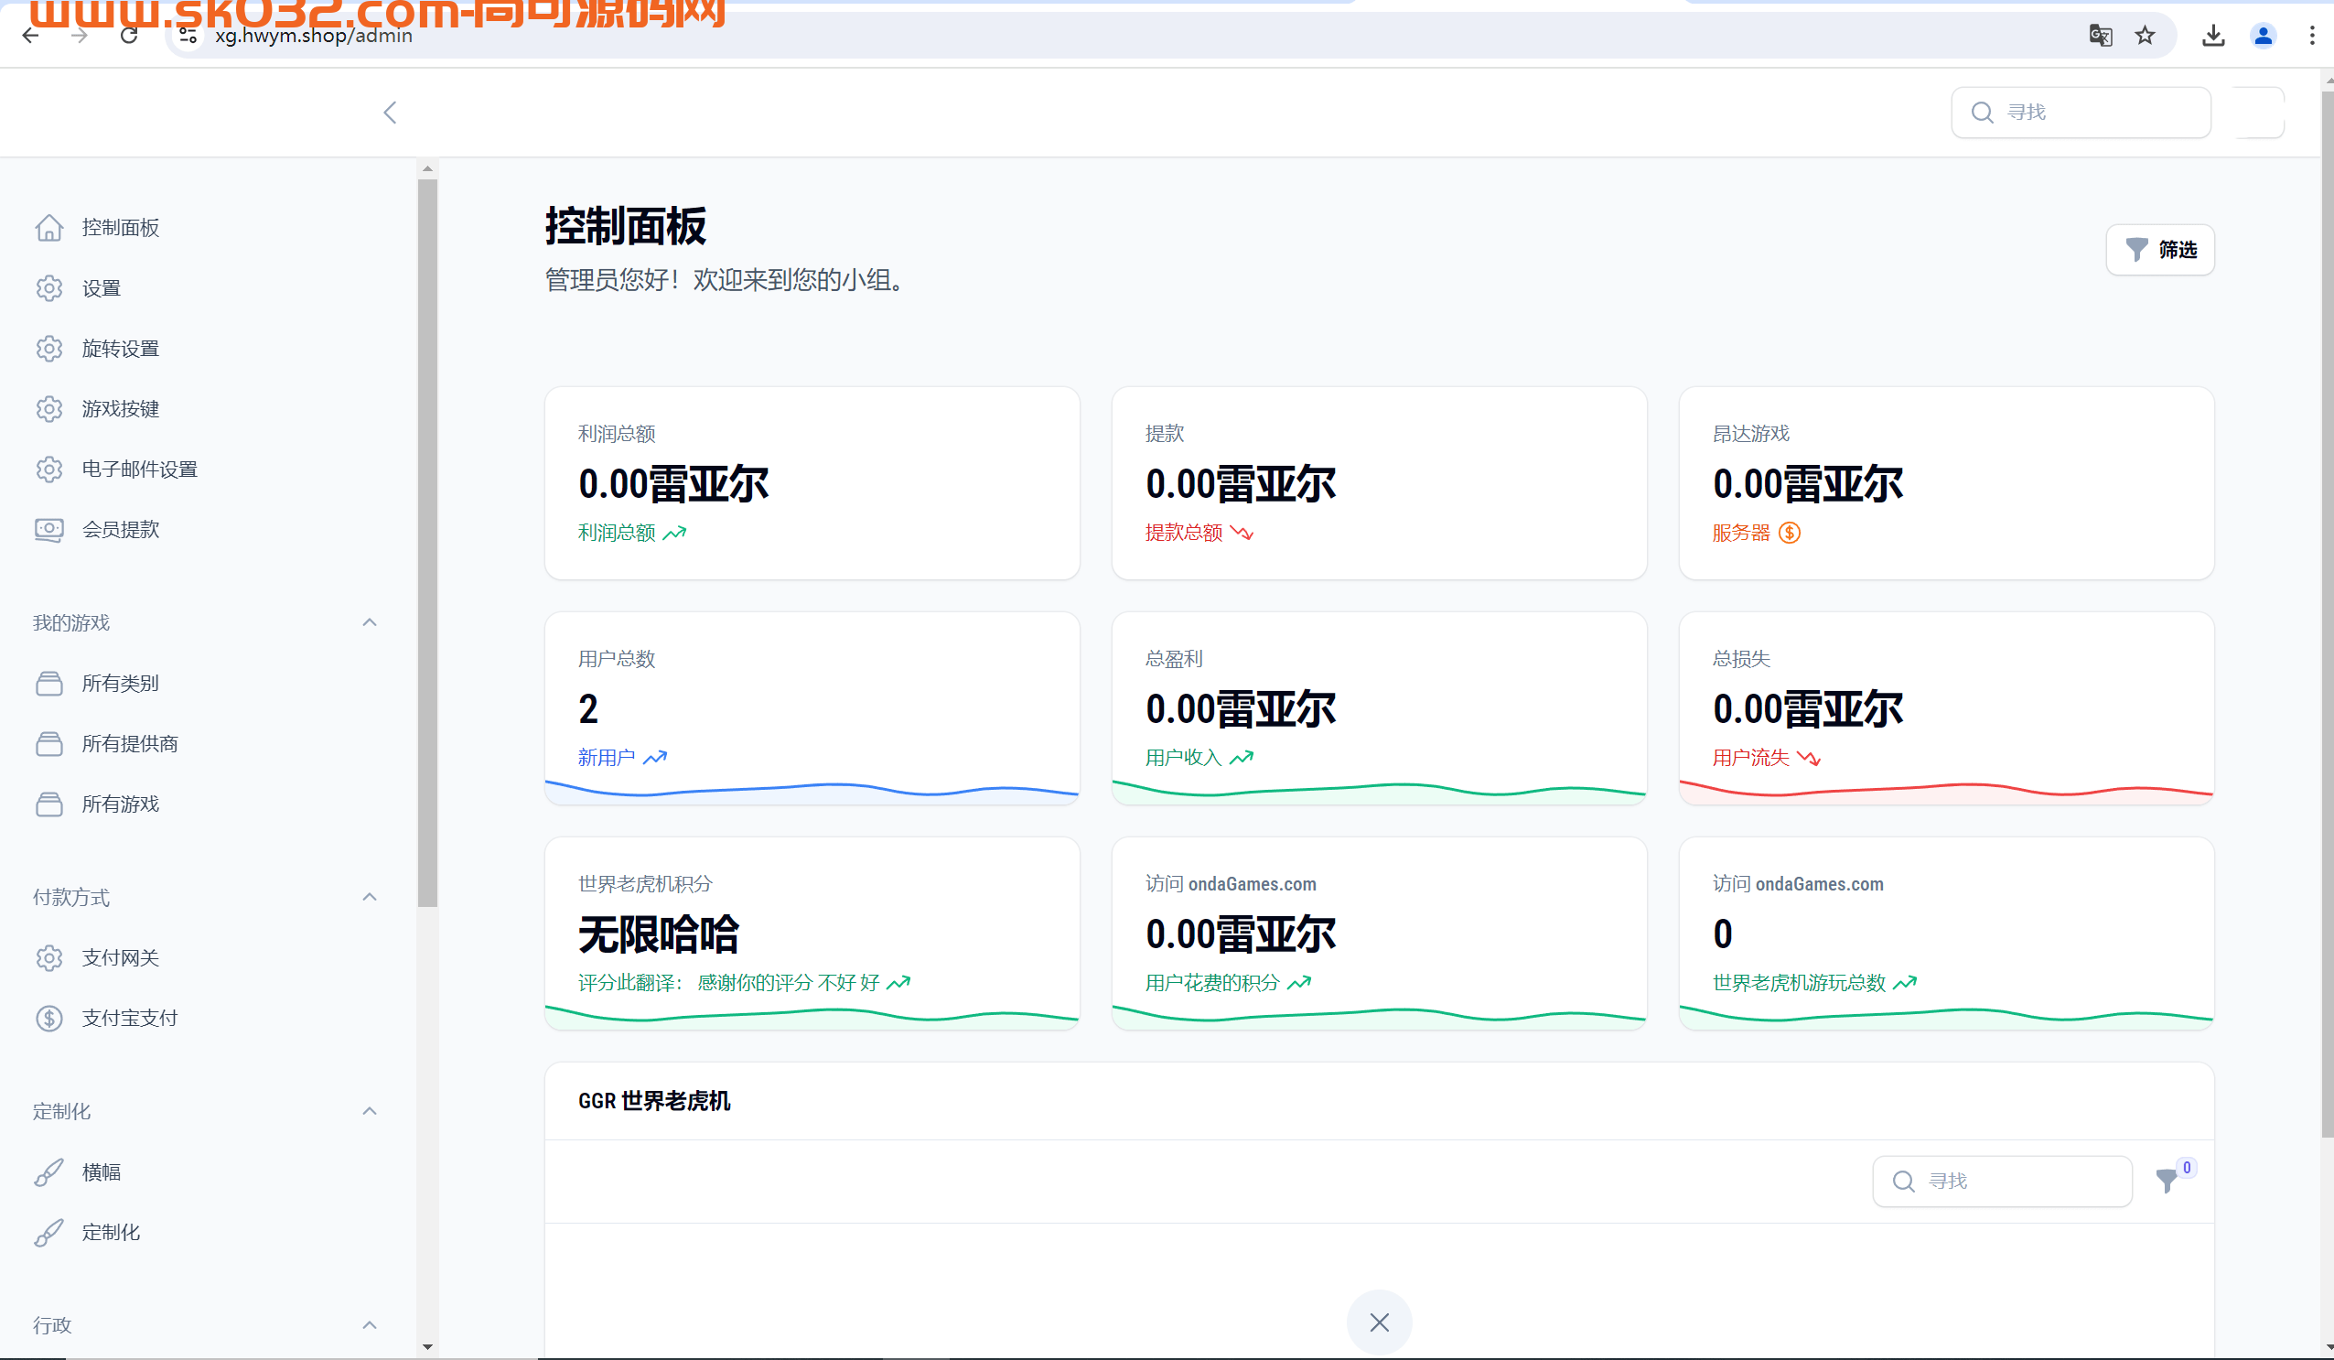Bookmark this page with star icon
Image resolution: width=2334 pixels, height=1360 pixels.
2144,35
